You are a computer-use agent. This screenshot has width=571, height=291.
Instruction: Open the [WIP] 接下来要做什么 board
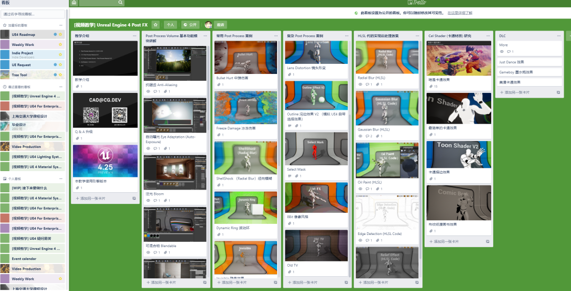pos(33,187)
